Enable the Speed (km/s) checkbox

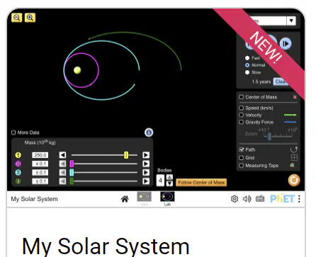click(241, 108)
